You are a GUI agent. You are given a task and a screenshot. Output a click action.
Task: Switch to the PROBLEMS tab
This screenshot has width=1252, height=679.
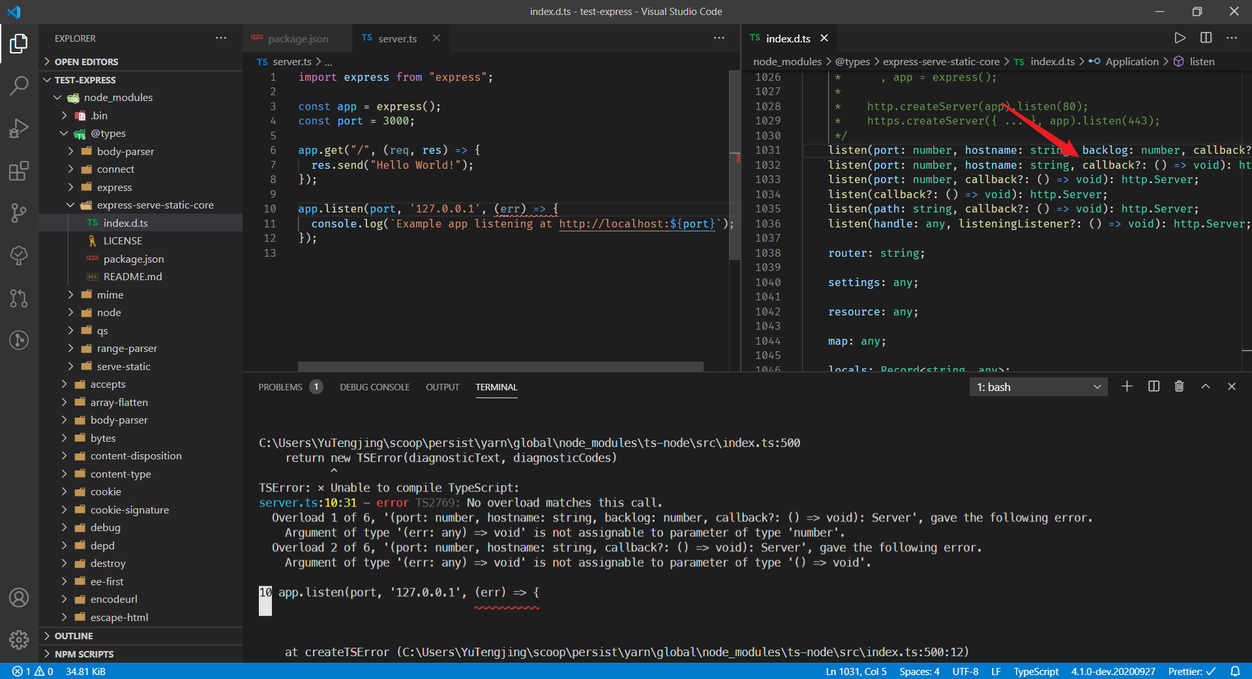(x=282, y=386)
